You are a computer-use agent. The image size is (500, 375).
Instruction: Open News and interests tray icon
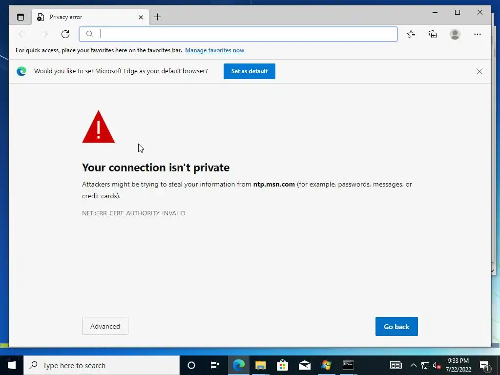pos(396,365)
